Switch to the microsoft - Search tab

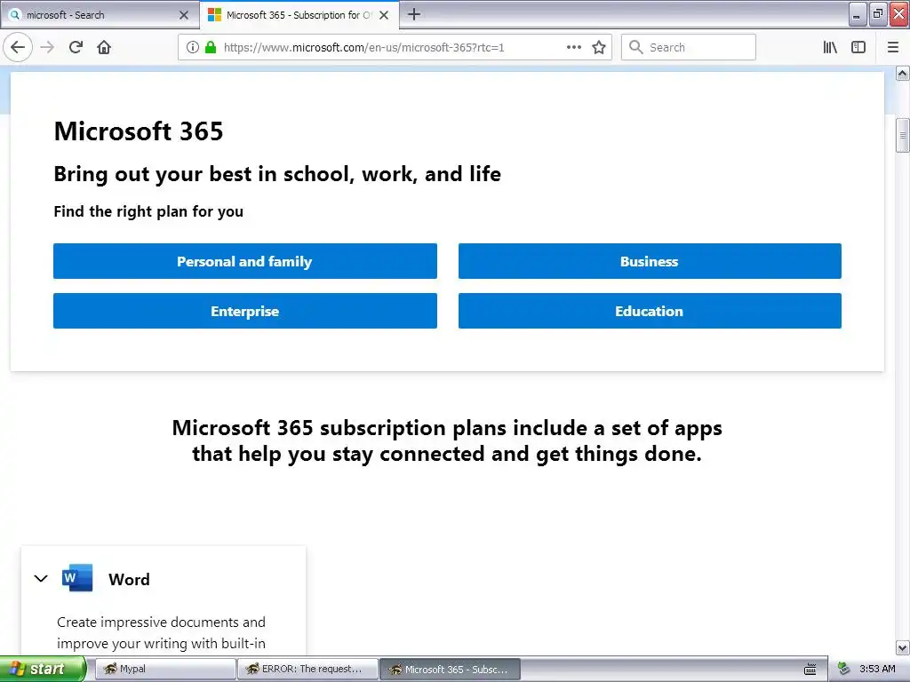point(100,15)
